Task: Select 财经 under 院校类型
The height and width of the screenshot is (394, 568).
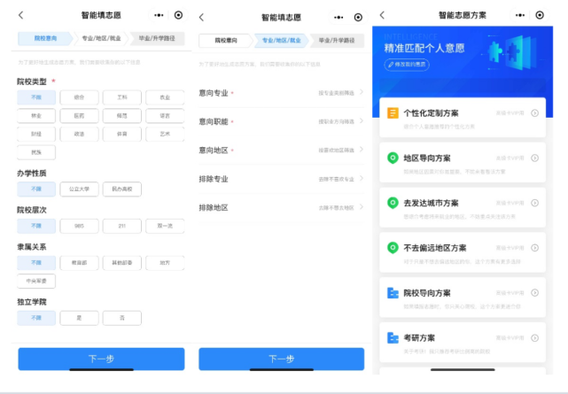Action: (36, 134)
